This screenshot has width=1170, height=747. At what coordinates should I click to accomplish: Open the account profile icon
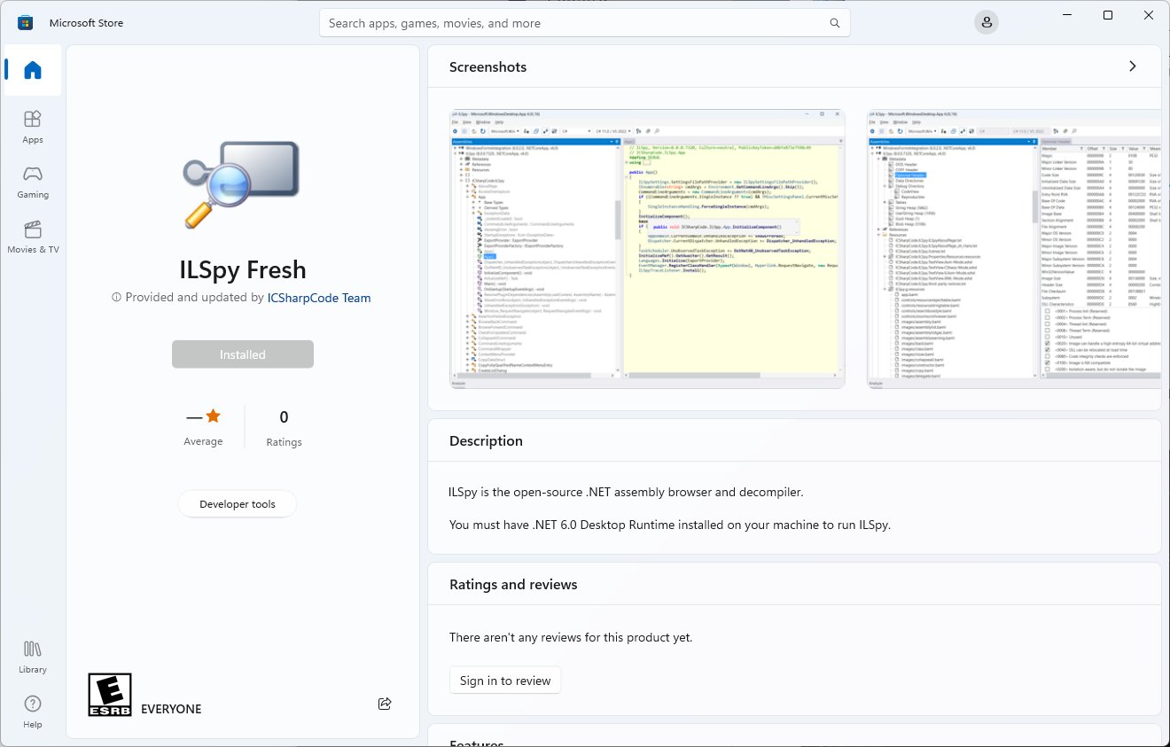[987, 22]
